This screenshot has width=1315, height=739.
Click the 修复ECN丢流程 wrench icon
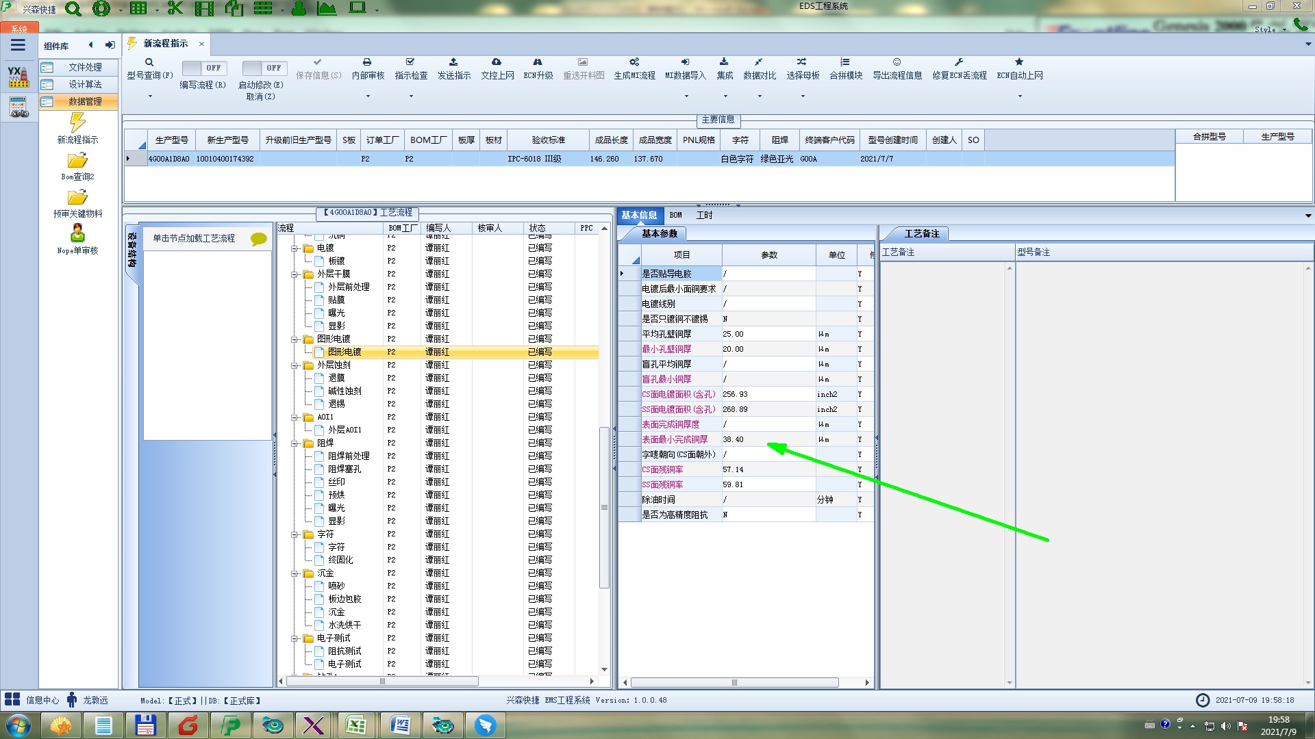click(959, 62)
